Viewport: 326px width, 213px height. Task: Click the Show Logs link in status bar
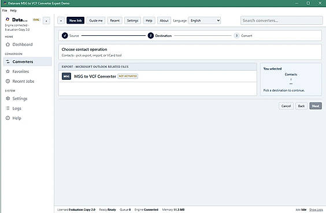(x=316, y=210)
